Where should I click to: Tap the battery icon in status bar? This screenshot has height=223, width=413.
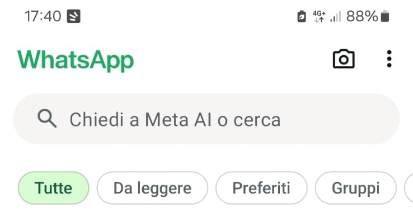384,17
